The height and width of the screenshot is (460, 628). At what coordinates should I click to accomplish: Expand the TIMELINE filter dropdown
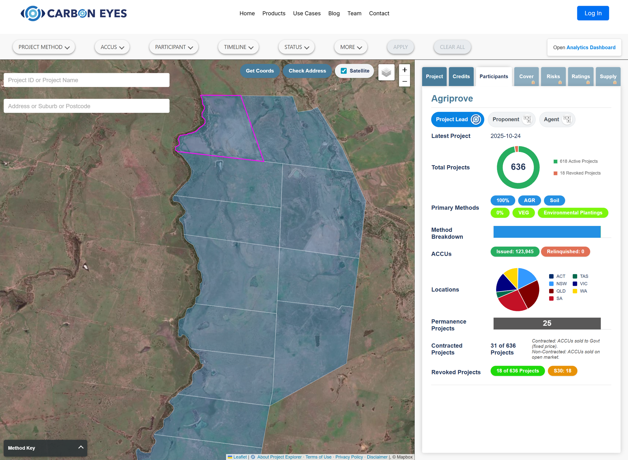click(x=238, y=47)
